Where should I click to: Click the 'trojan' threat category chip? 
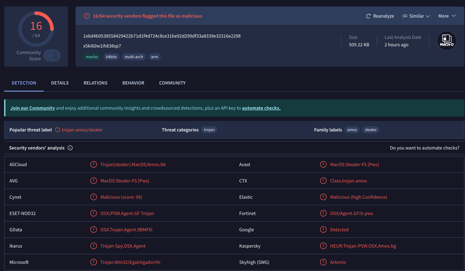(x=209, y=130)
